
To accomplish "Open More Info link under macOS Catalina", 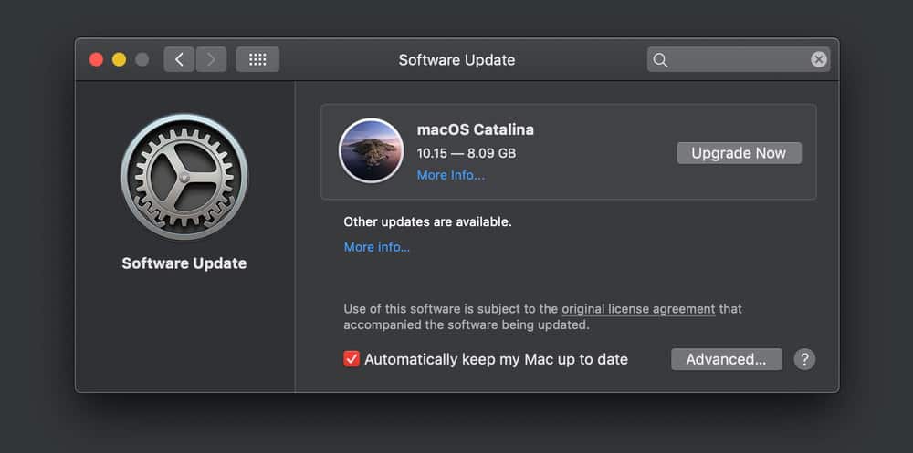I will (x=450, y=175).
